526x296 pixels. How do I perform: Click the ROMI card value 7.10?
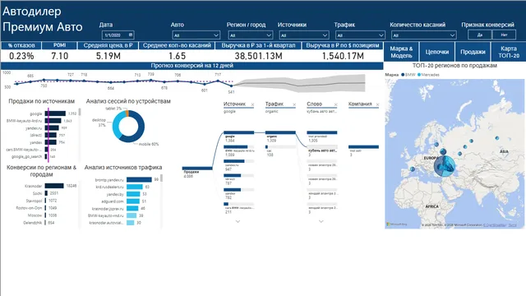pos(60,56)
